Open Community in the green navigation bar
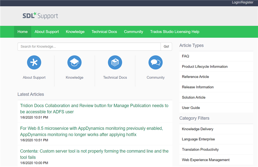Viewport: 258px width, 167px height. pos(134,32)
